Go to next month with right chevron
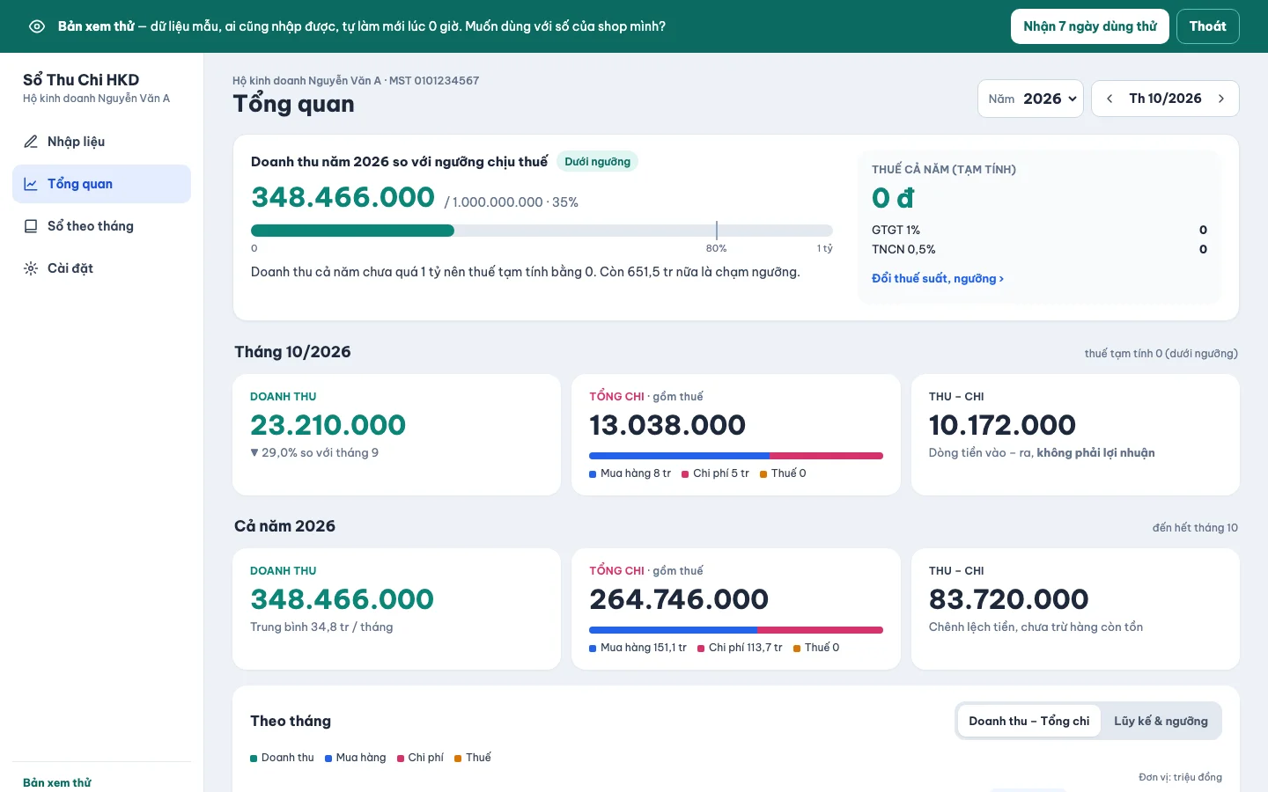 click(x=1221, y=99)
